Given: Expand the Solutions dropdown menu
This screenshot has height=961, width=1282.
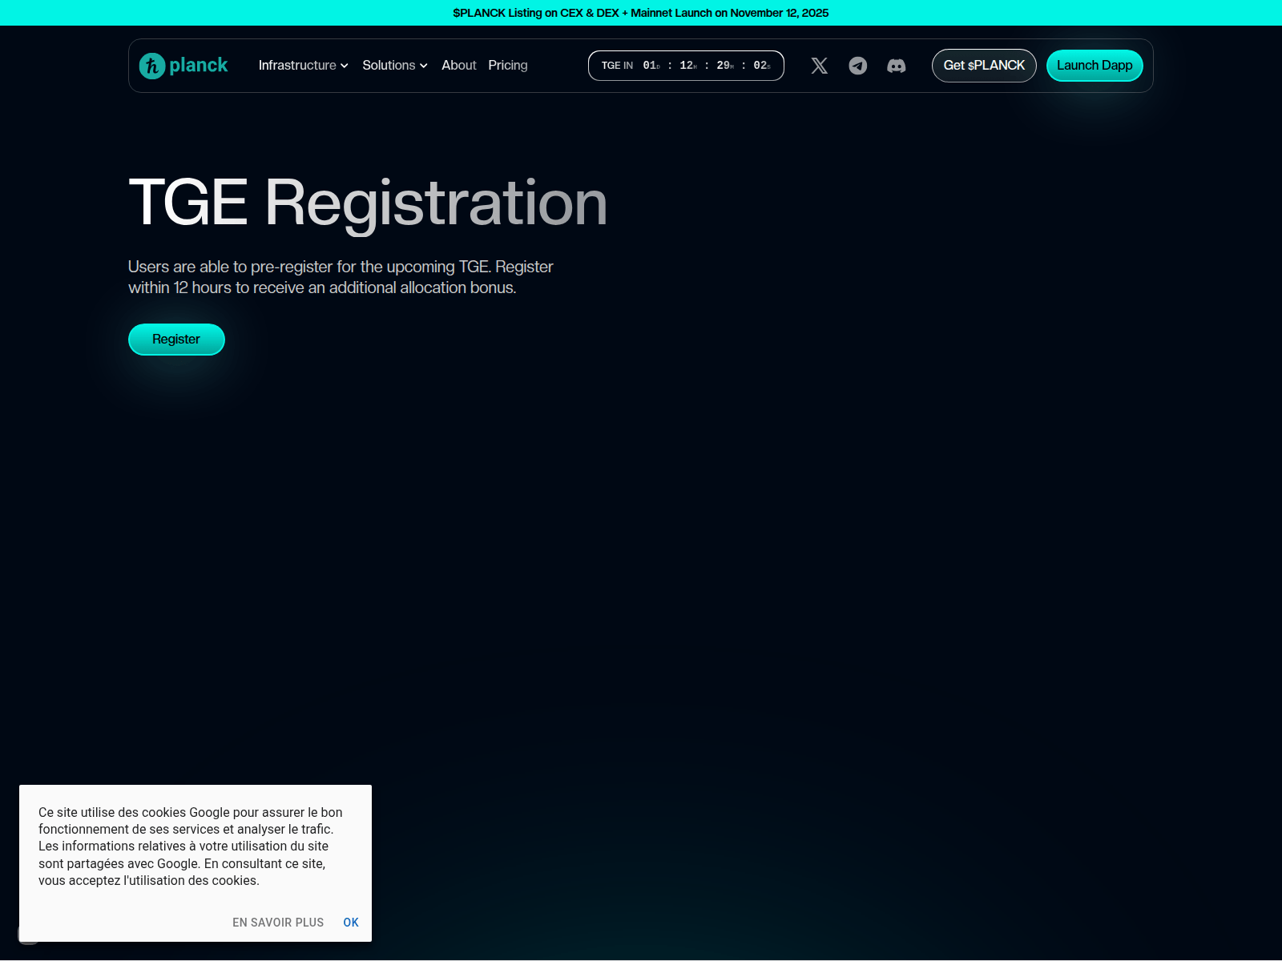Looking at the screenshot, I should pyautogui.click(x=395, y=66).
